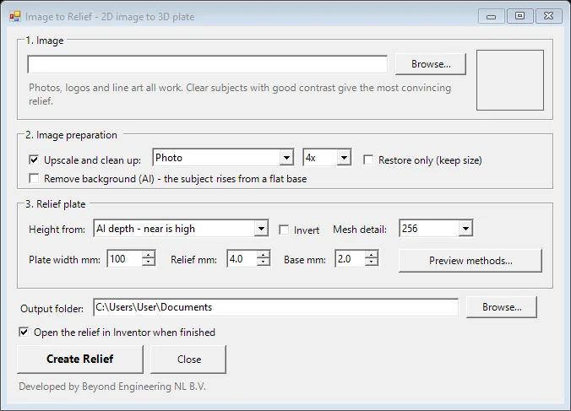Increase Base mm with up arrow

coord(371,255)
